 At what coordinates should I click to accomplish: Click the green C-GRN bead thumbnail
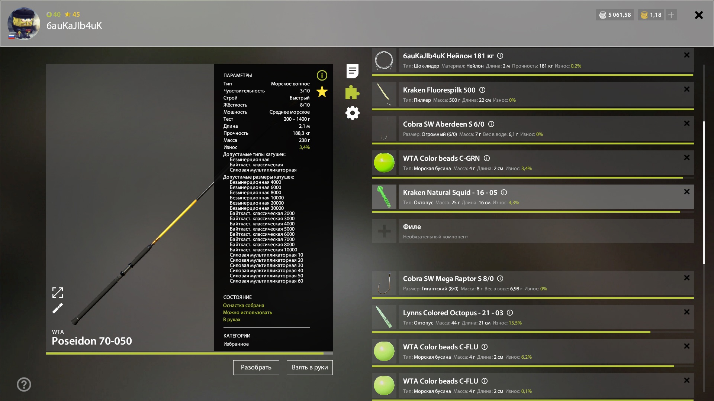384,163
